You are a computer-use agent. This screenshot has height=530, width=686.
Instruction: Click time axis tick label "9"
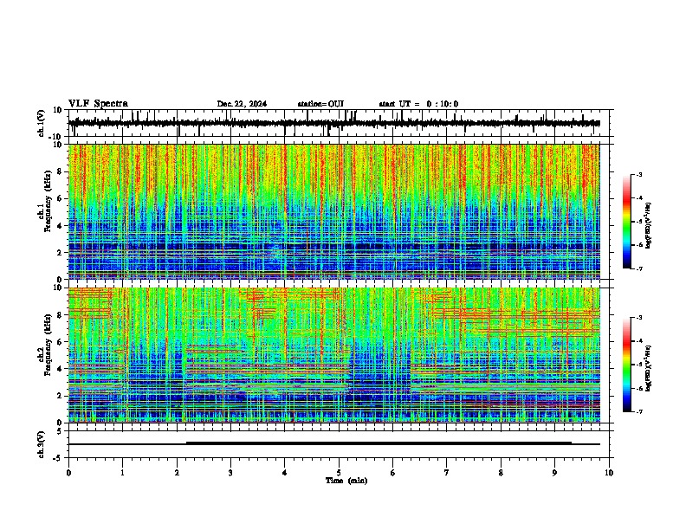point(554,473)
